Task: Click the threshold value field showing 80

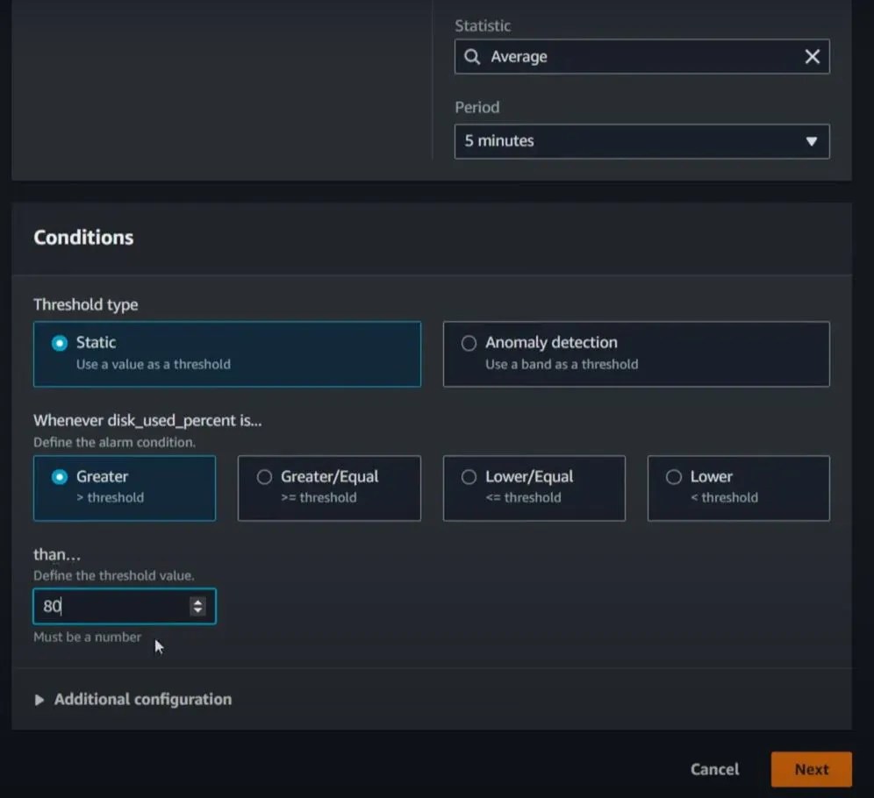Action: (x=114, y=606)
